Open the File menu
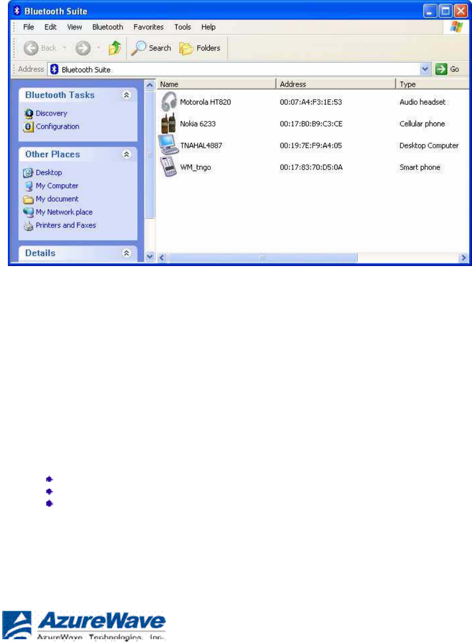 (x=29, y=27)
